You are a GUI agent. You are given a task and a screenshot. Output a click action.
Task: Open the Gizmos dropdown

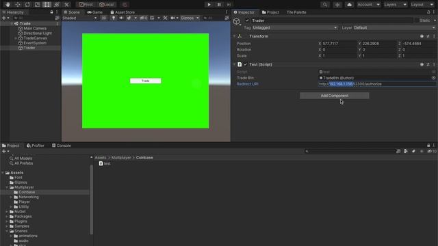[x=190, y=18]
